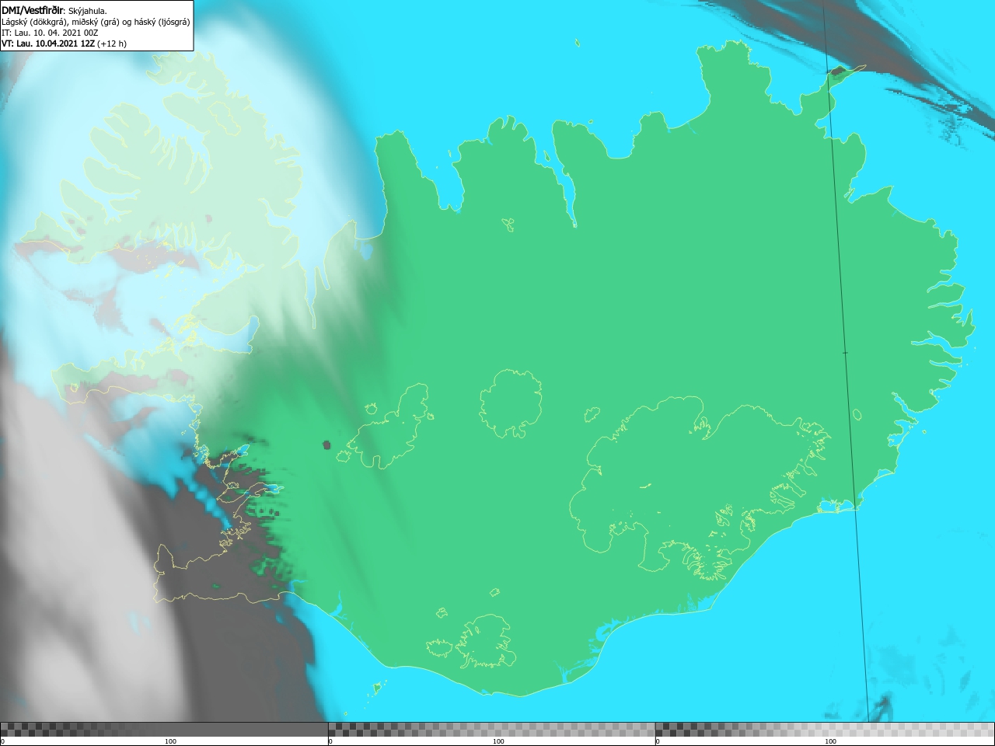The image size is (995, 746).
Task: Click the '(+12 h)' forecast offset text
Action: (x=112, y=44)
